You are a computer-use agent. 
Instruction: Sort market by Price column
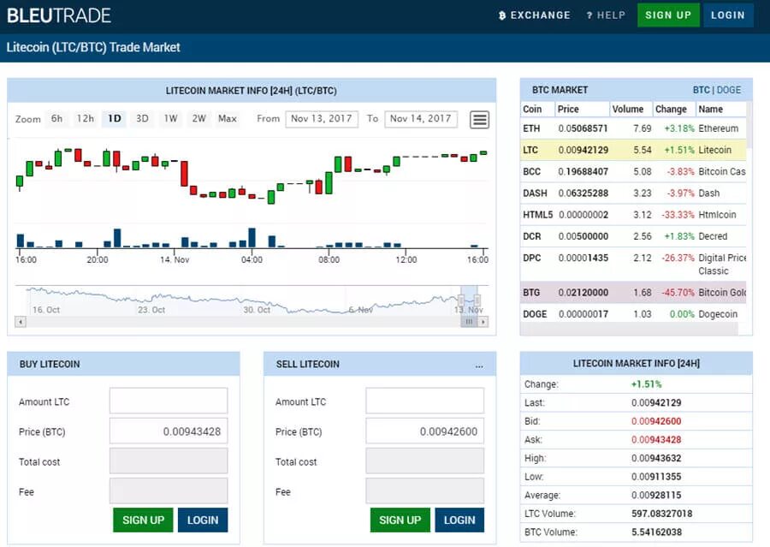coord(582,109)
